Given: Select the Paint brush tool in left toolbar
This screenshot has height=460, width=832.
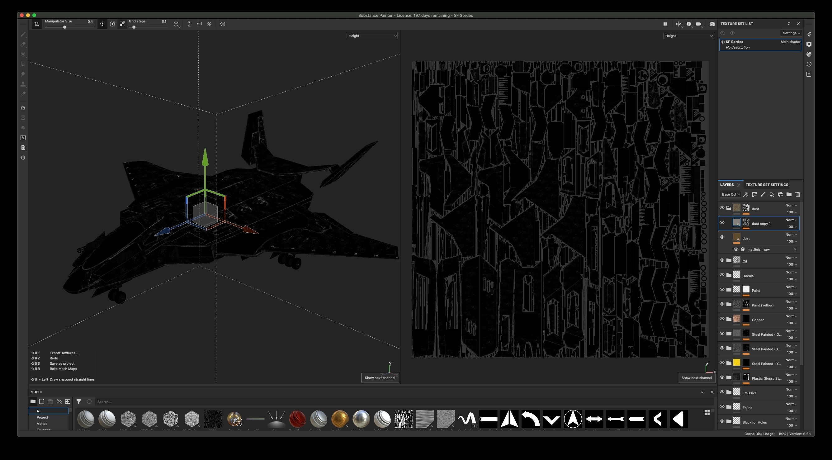Looking at the screenshot, I should (x=23, y=34).
